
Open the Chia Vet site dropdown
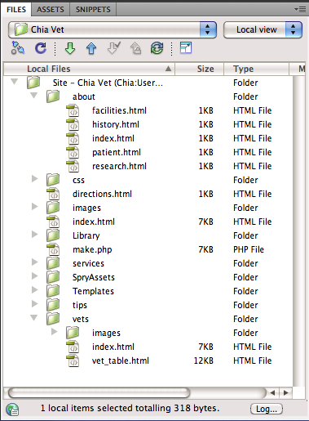pyautogui.click(x=113, y=29)
